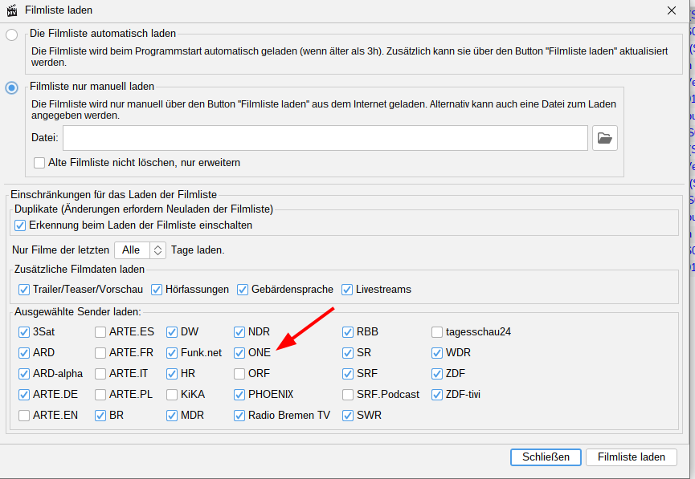The image size is (695, 479).
Task: Uncheck Trailer/Teaser/Vorschau
Action: pos(24,290)
